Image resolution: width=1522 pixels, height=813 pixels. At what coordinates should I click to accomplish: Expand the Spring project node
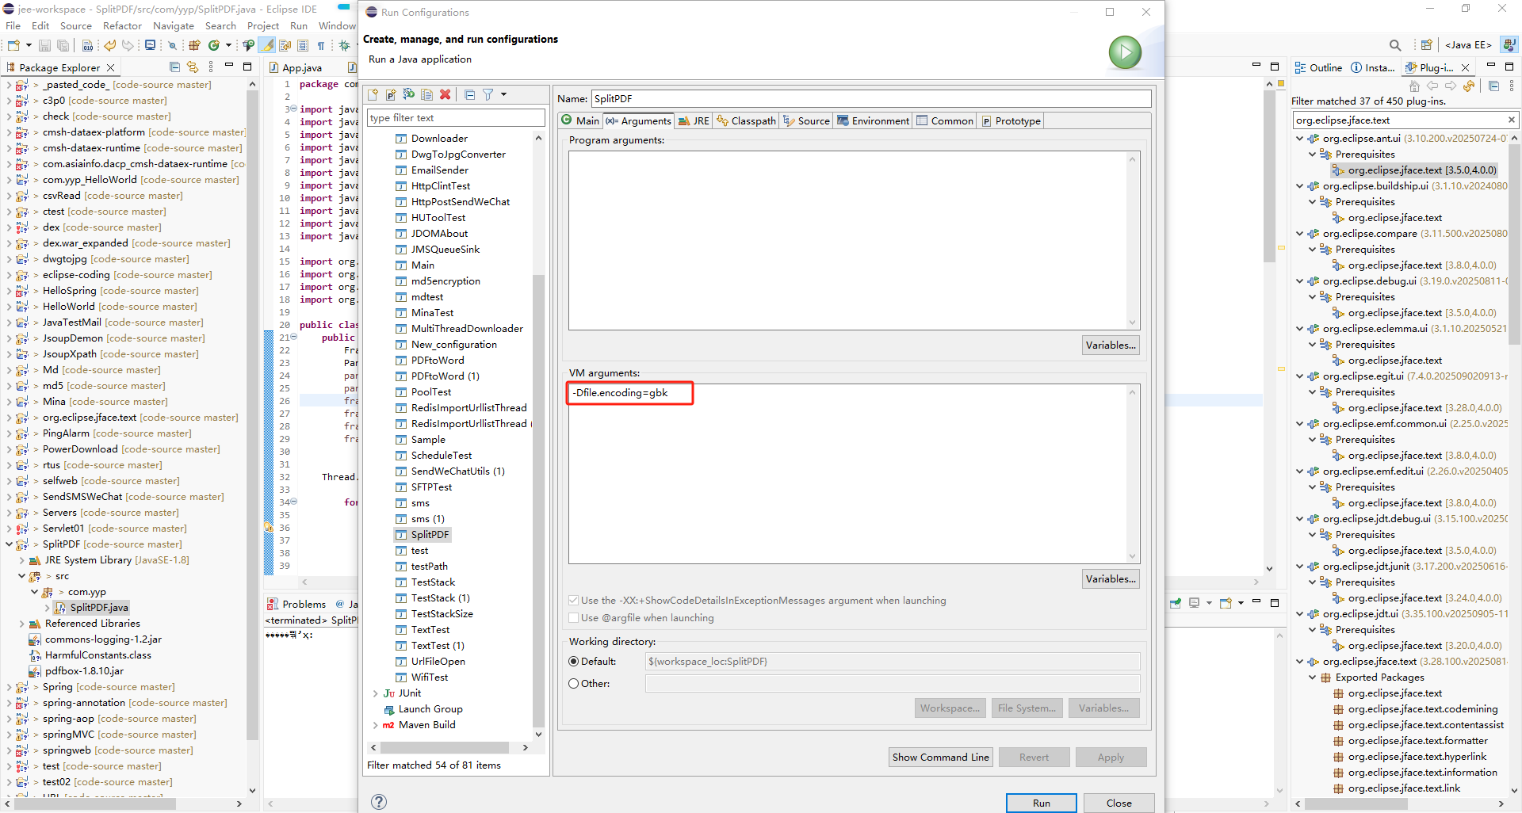point(9,687)
